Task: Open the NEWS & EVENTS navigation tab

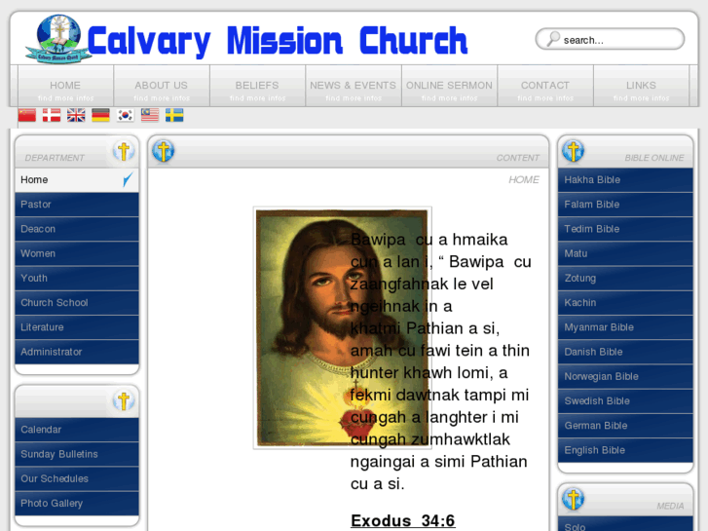Action: coord(354,86)
